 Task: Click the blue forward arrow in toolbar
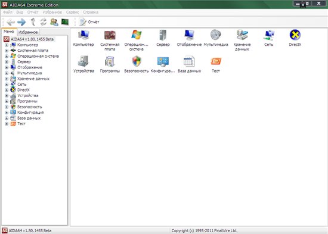21,22
